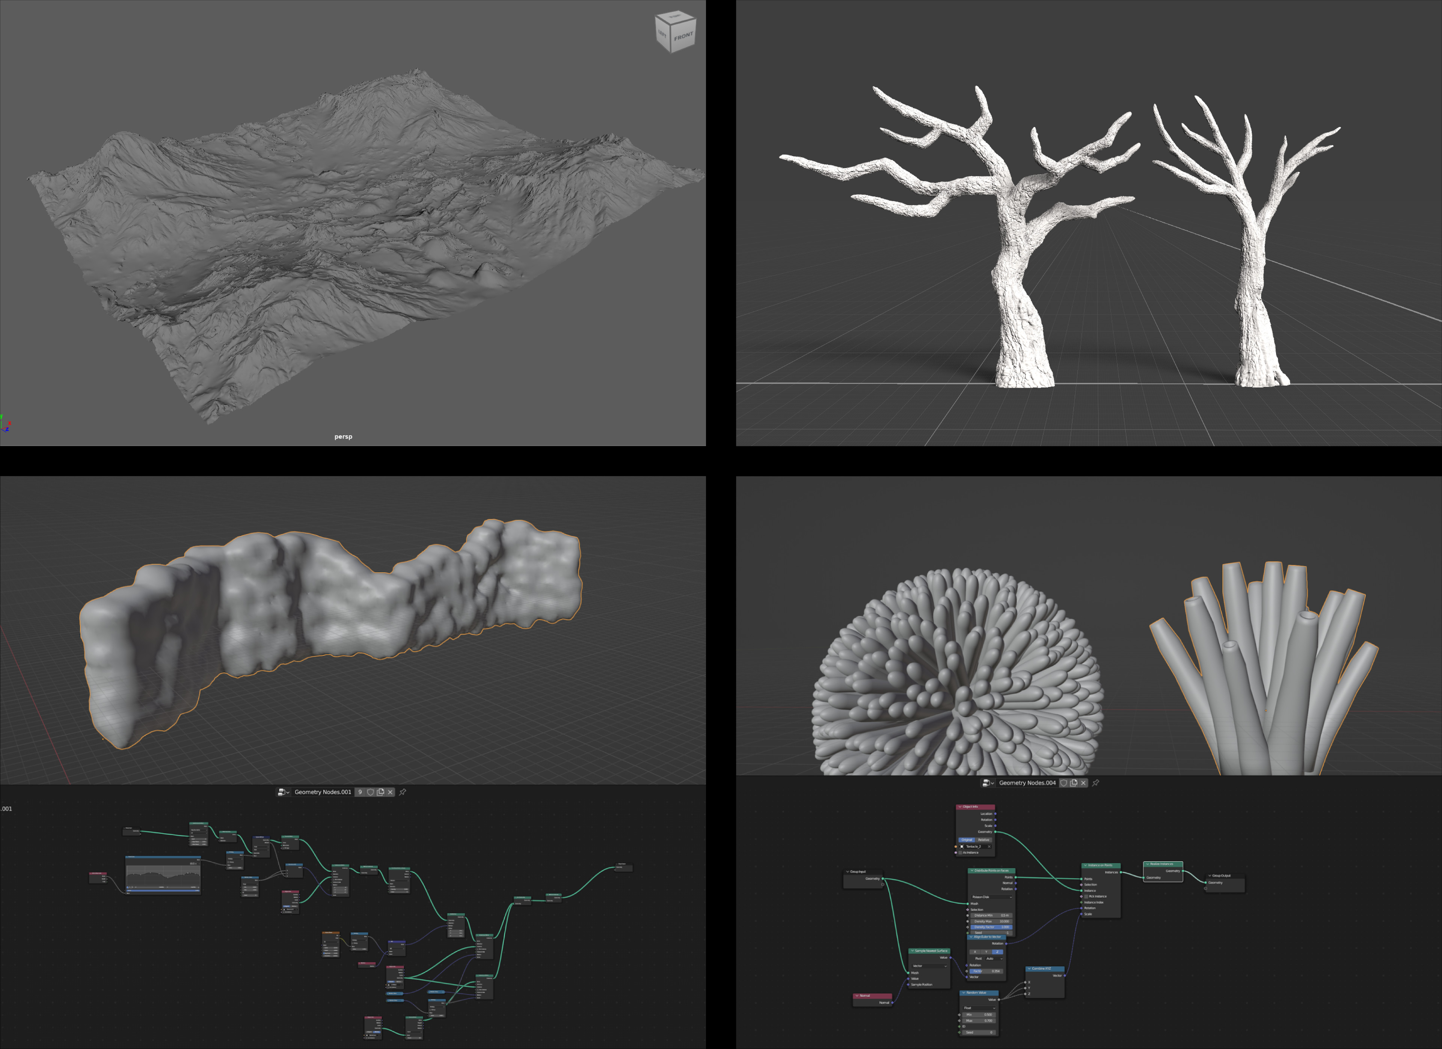Enable the As Instance checkbox

click(961, 853)
